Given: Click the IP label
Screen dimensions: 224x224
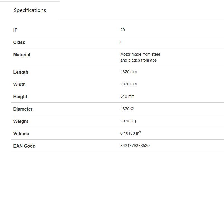Looking at the screenshot, I should (x=15, y=30).
